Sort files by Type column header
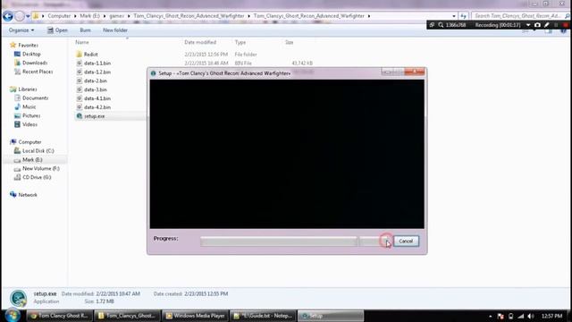 [x=240, y=42]
